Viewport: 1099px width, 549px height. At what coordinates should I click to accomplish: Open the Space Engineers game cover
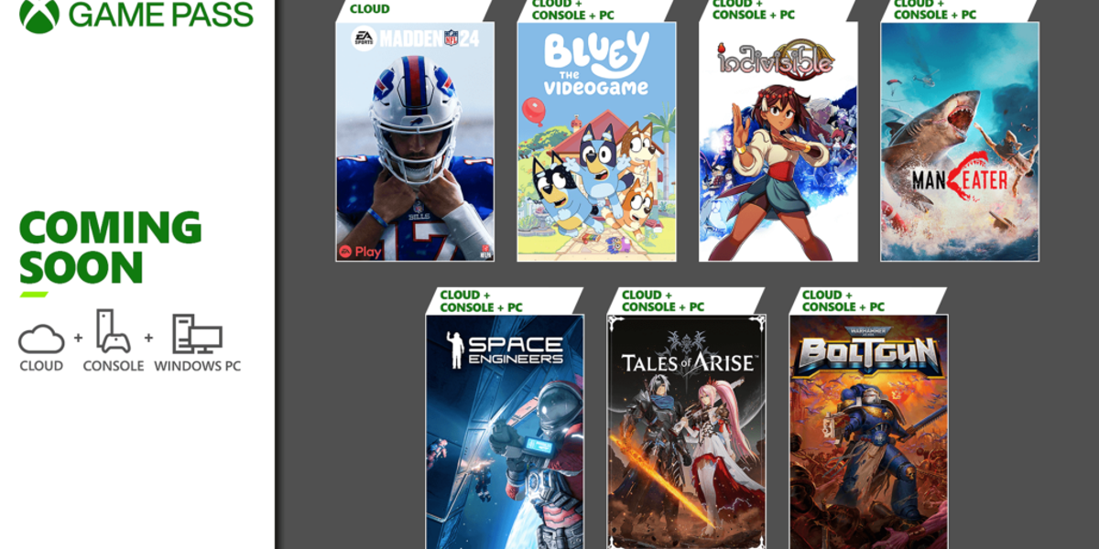pos(505,432)
